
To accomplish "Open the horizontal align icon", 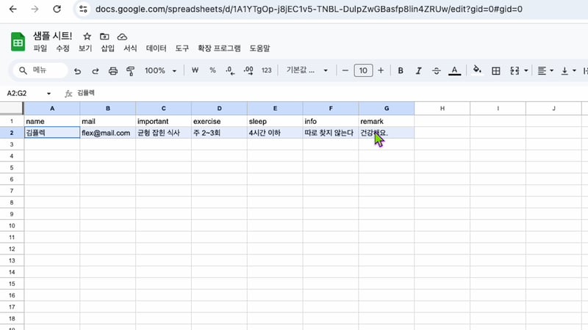I will point(542,70).
